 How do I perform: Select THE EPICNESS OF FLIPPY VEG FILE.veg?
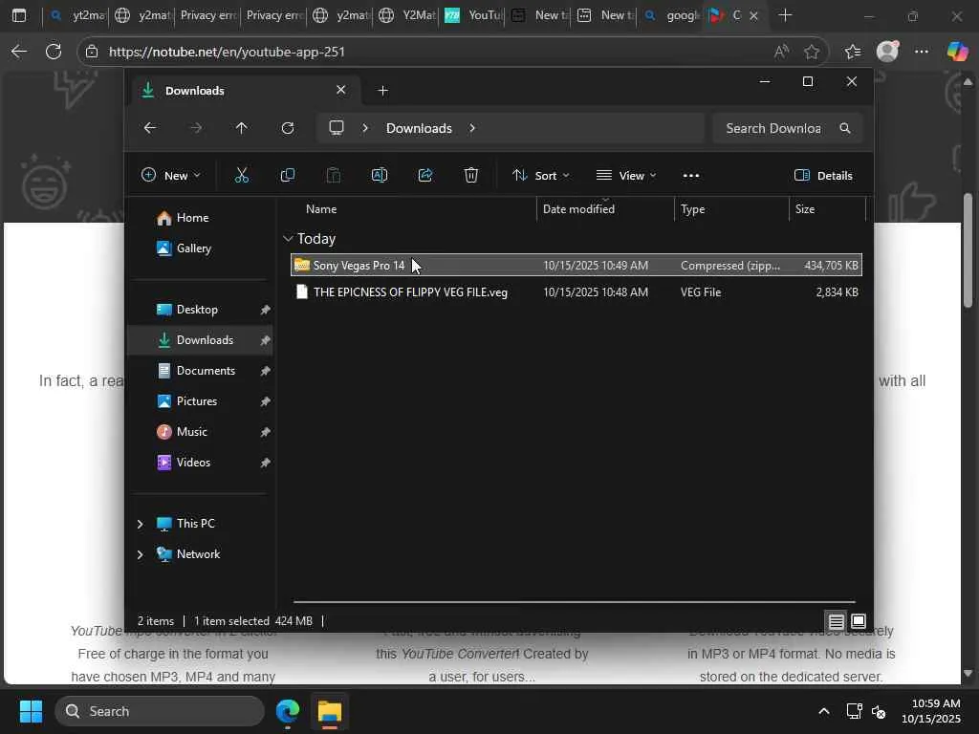[x=576, y=292]
